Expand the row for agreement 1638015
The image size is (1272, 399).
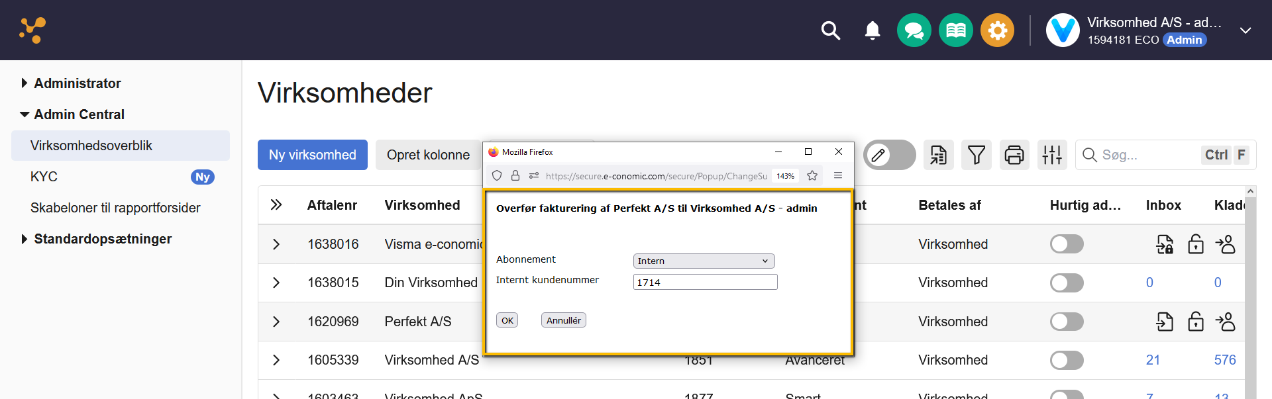pos(276,283)
